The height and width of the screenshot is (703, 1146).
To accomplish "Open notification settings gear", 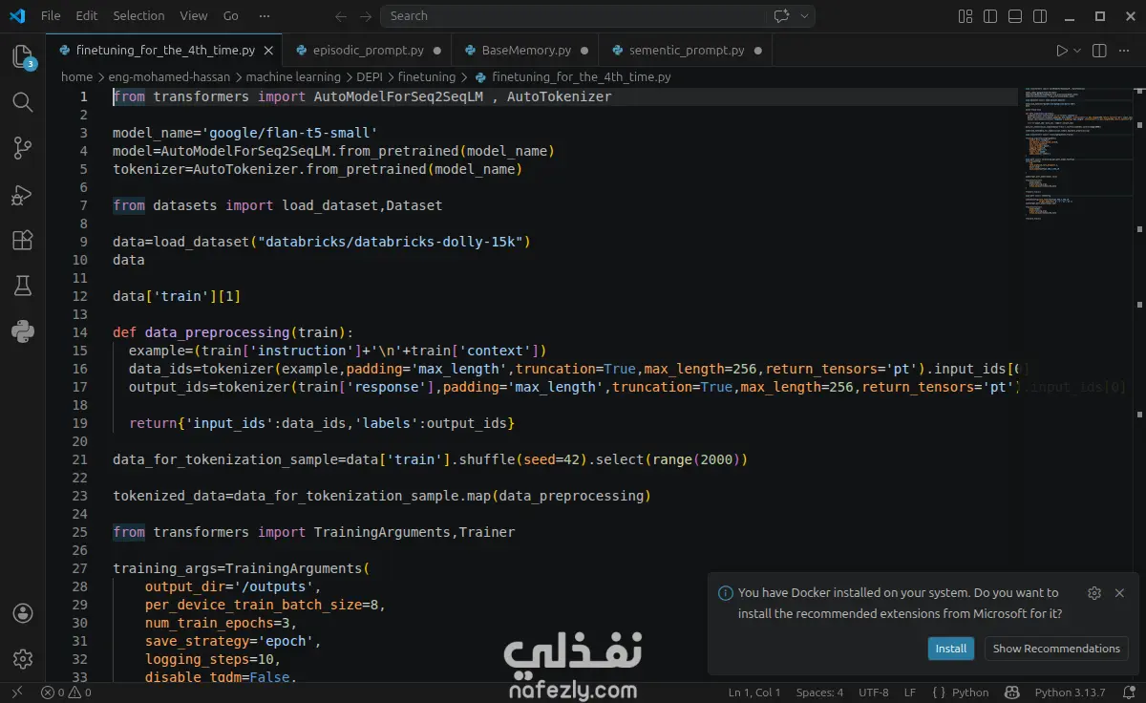I will (x=1094, y=593).
